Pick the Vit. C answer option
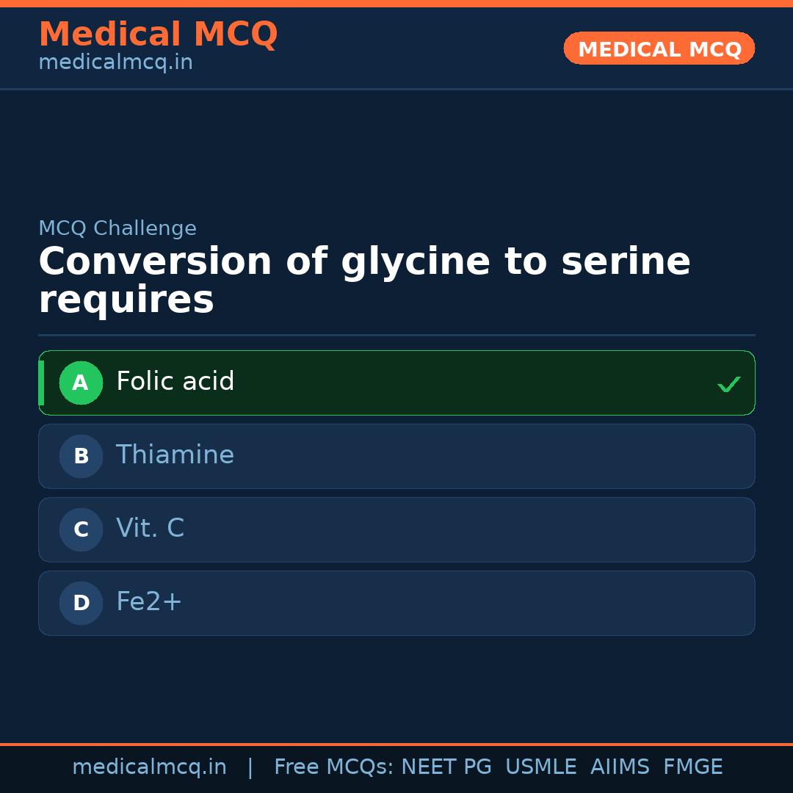Viewport: 793px width, 793px height. [396, 529]
